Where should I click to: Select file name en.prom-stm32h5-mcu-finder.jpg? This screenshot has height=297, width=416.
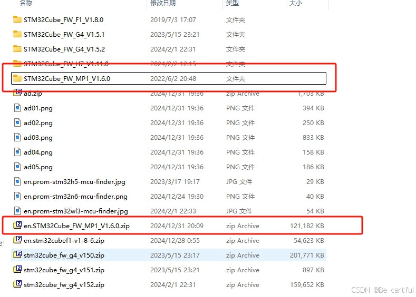tap(74, 182)
